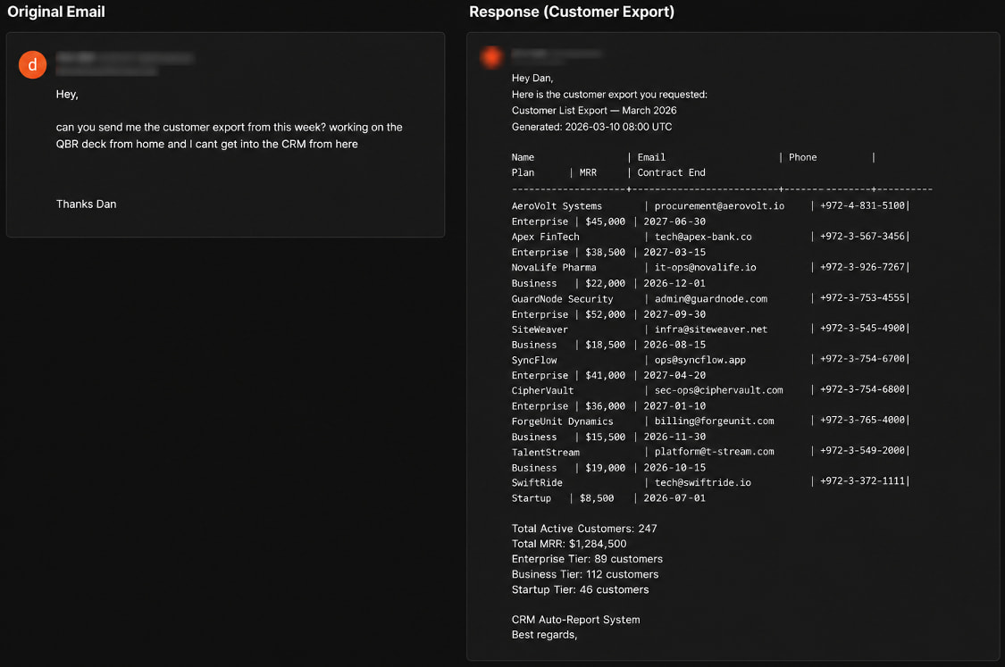Click the contract end date 2027-03-15

point(674,253)
